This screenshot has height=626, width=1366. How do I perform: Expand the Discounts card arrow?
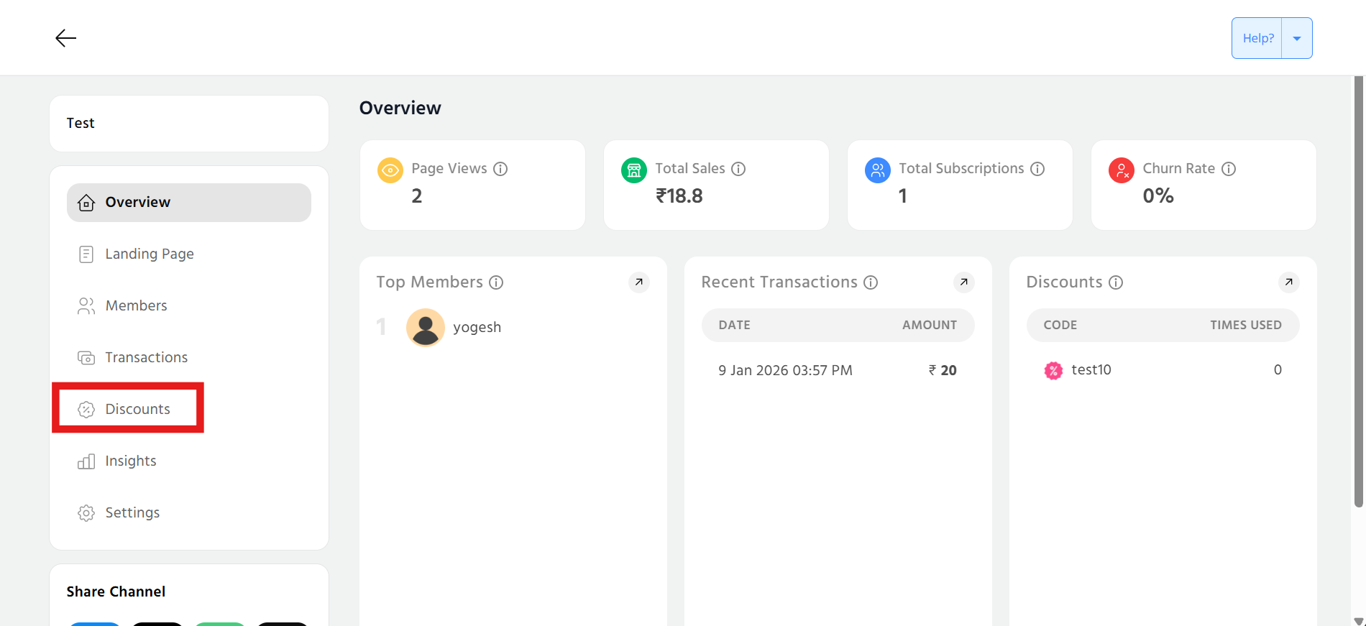[1288, 282]
